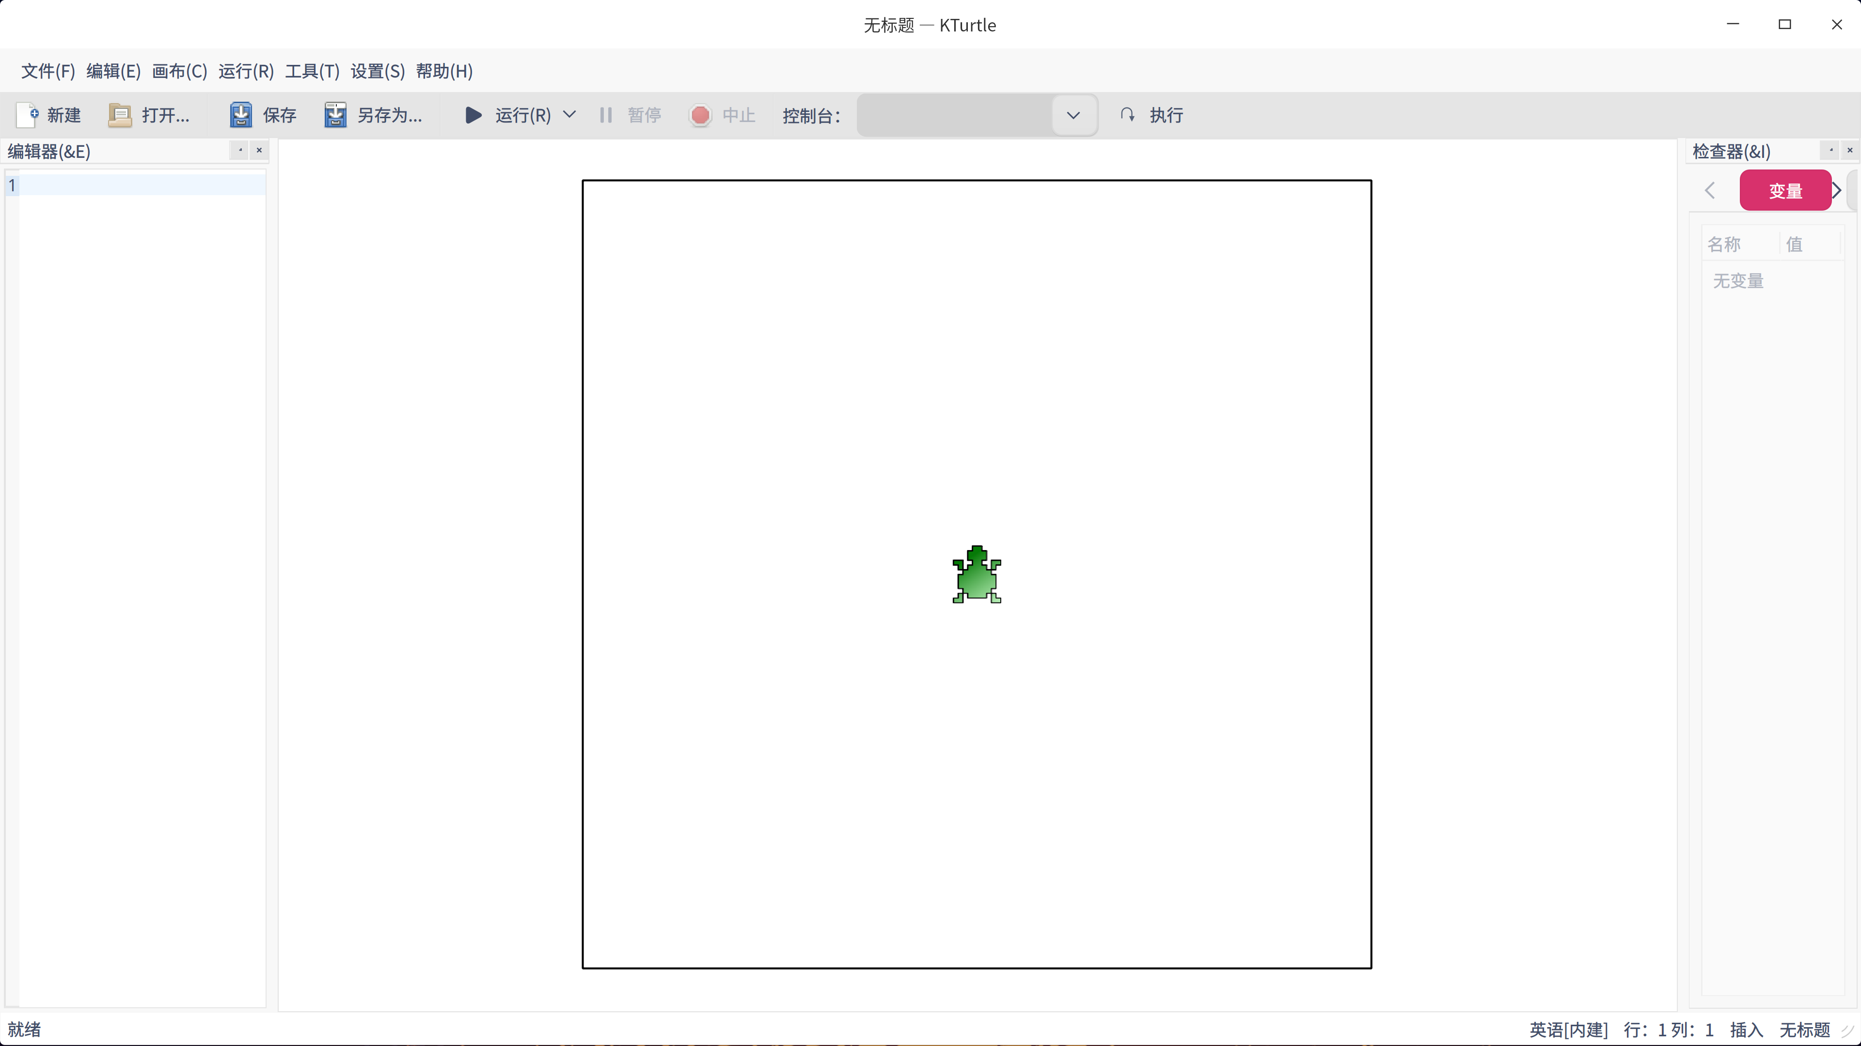Screen dimensions: 1861x1046
Task: Expand the run speed dropdown arrow
Action: [x=569, y=114]
